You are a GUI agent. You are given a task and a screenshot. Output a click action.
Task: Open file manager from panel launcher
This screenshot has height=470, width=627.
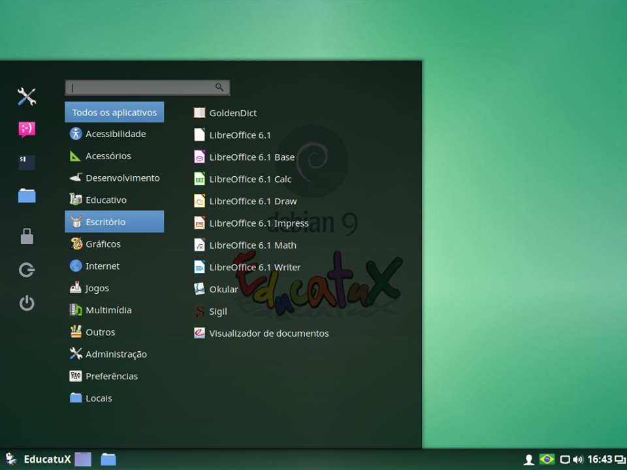click(x=108, y=460)
